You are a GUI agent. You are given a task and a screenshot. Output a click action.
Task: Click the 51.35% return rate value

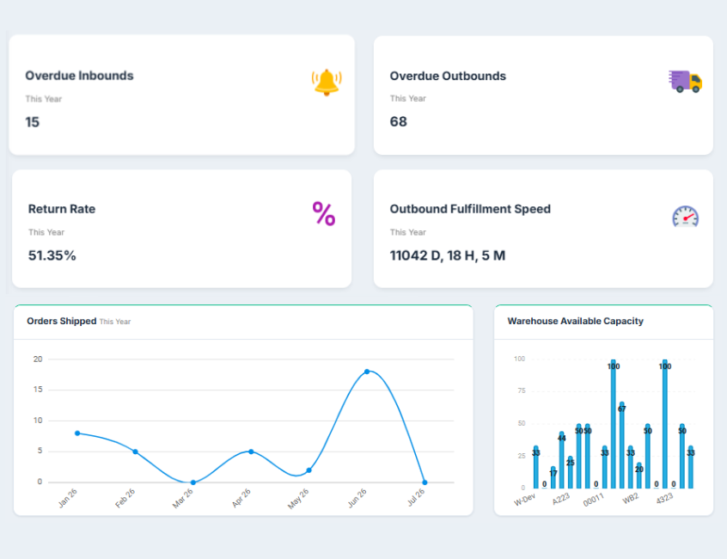tap(52, 255)
